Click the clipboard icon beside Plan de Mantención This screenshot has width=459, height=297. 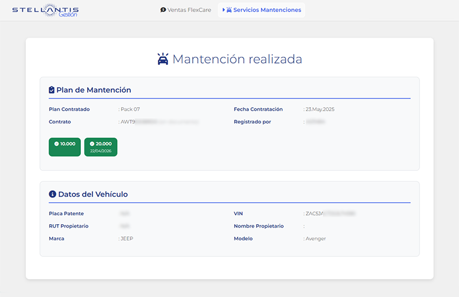52,90
